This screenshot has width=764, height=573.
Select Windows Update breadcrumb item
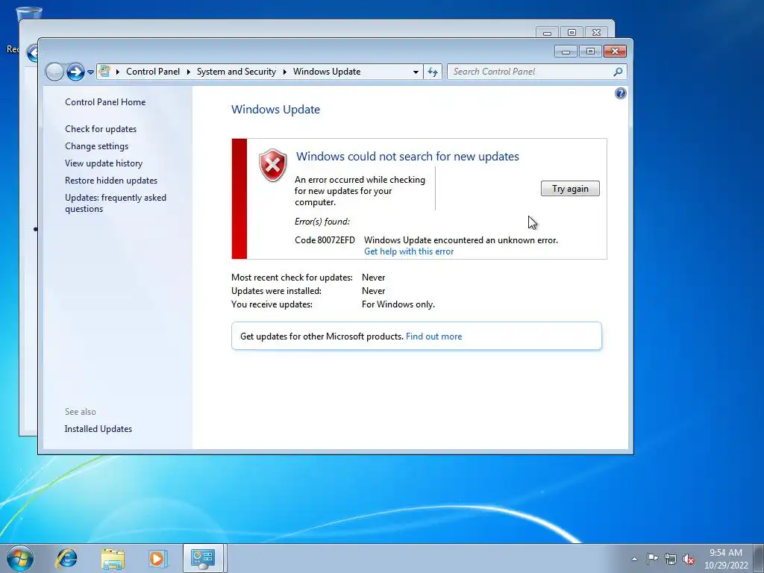click(x=327, y=72)
